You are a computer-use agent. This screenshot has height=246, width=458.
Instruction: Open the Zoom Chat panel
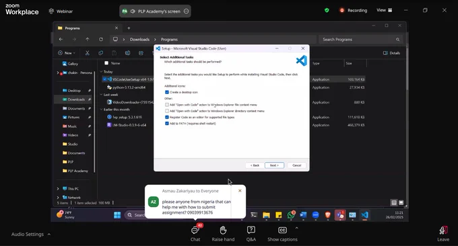pos(195,234)
